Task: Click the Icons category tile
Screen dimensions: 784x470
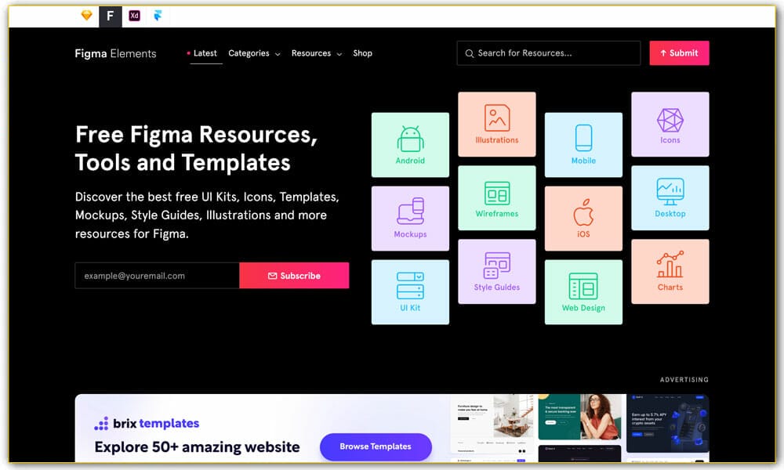Action: [x=670, y=125]
